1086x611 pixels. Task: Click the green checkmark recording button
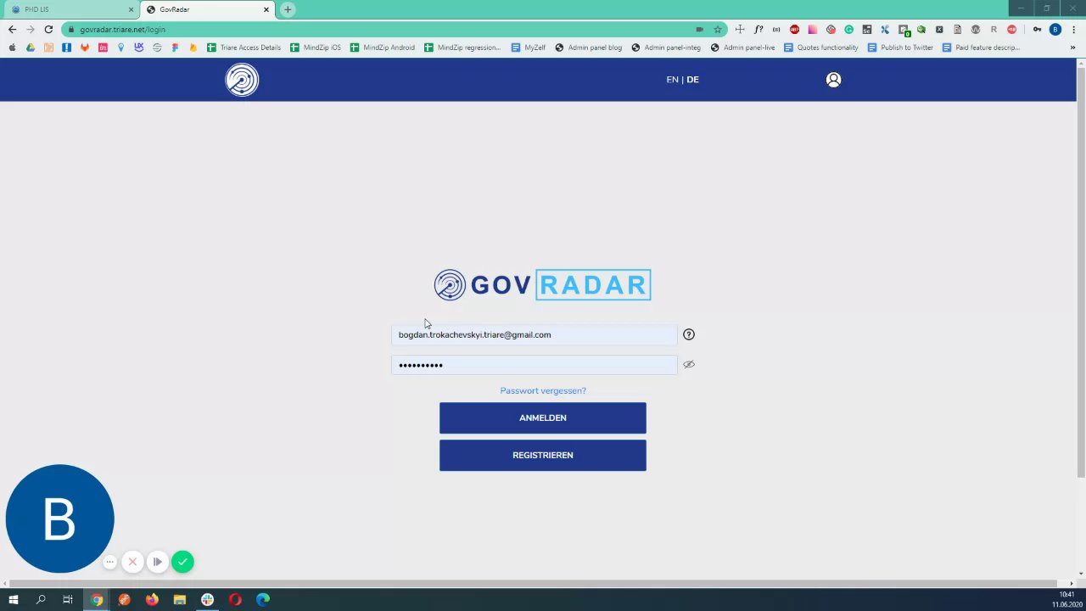point(182,562)
